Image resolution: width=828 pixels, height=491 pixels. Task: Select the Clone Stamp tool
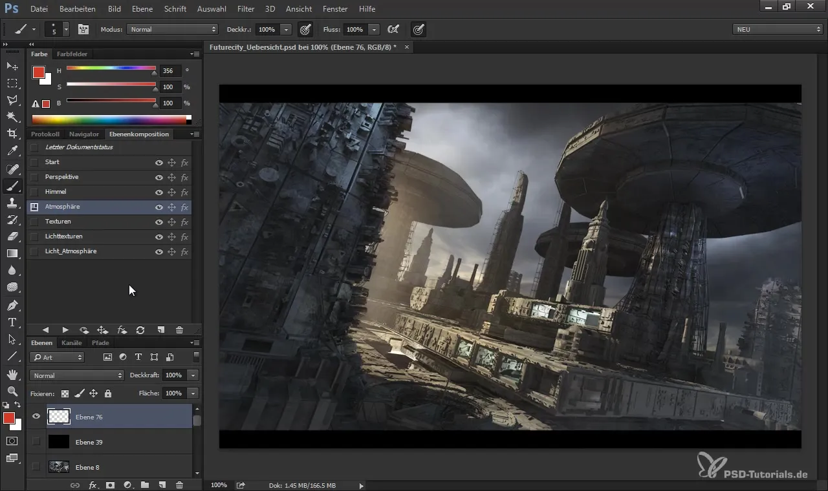point(12,203)
